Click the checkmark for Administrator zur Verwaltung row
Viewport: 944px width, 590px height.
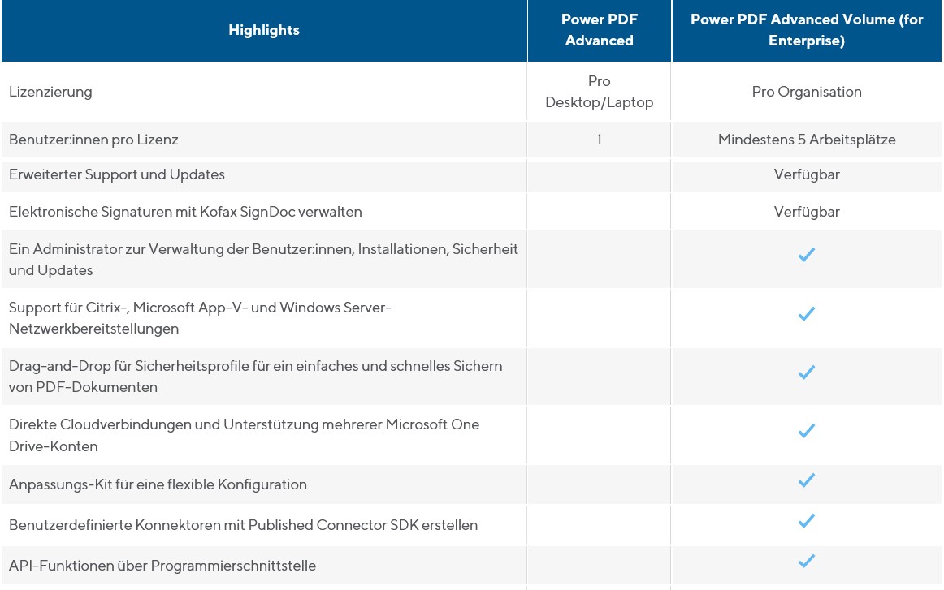tap(806, 255)
